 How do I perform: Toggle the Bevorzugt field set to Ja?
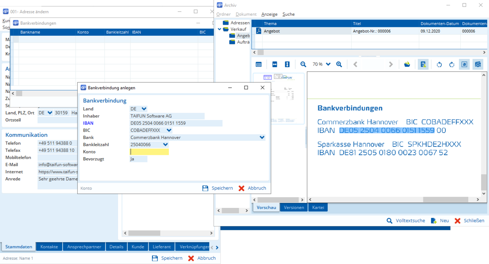pyautogui.click(x=138, y=159)
